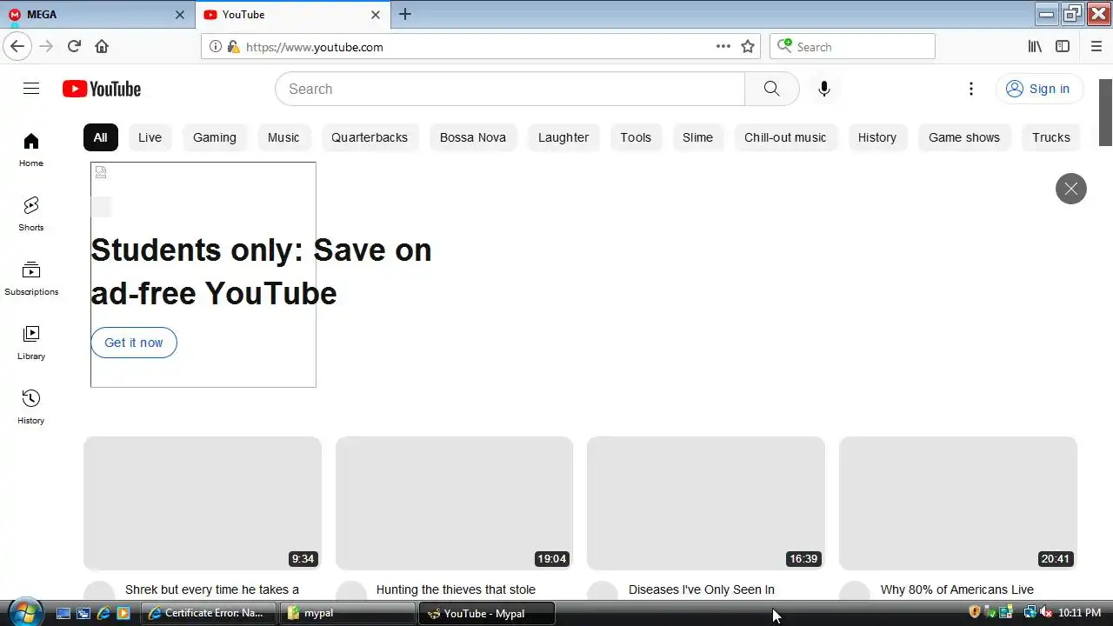Viewport: 1113px width, 626px height.
Task: Go to Home in YouTube sidebar
Action: [31, 150]
